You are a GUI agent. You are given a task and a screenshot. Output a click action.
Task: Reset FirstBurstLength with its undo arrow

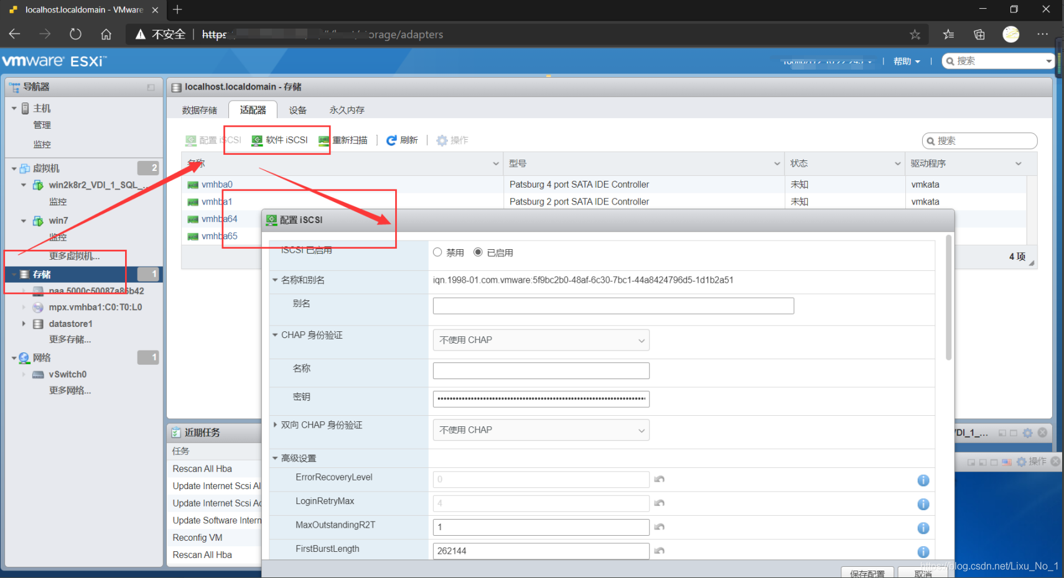click(660, 551)
